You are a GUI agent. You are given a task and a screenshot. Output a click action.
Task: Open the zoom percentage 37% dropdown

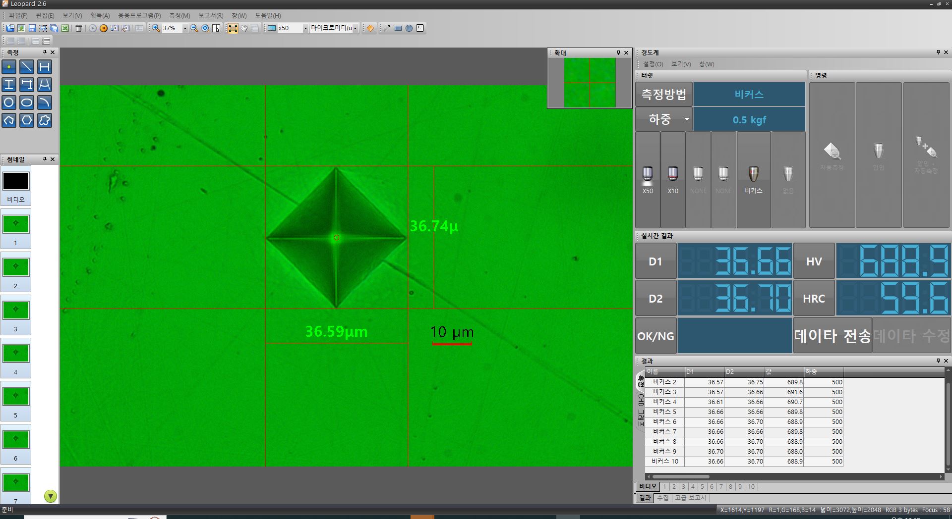pyautogui.click(x=185, y=28)
